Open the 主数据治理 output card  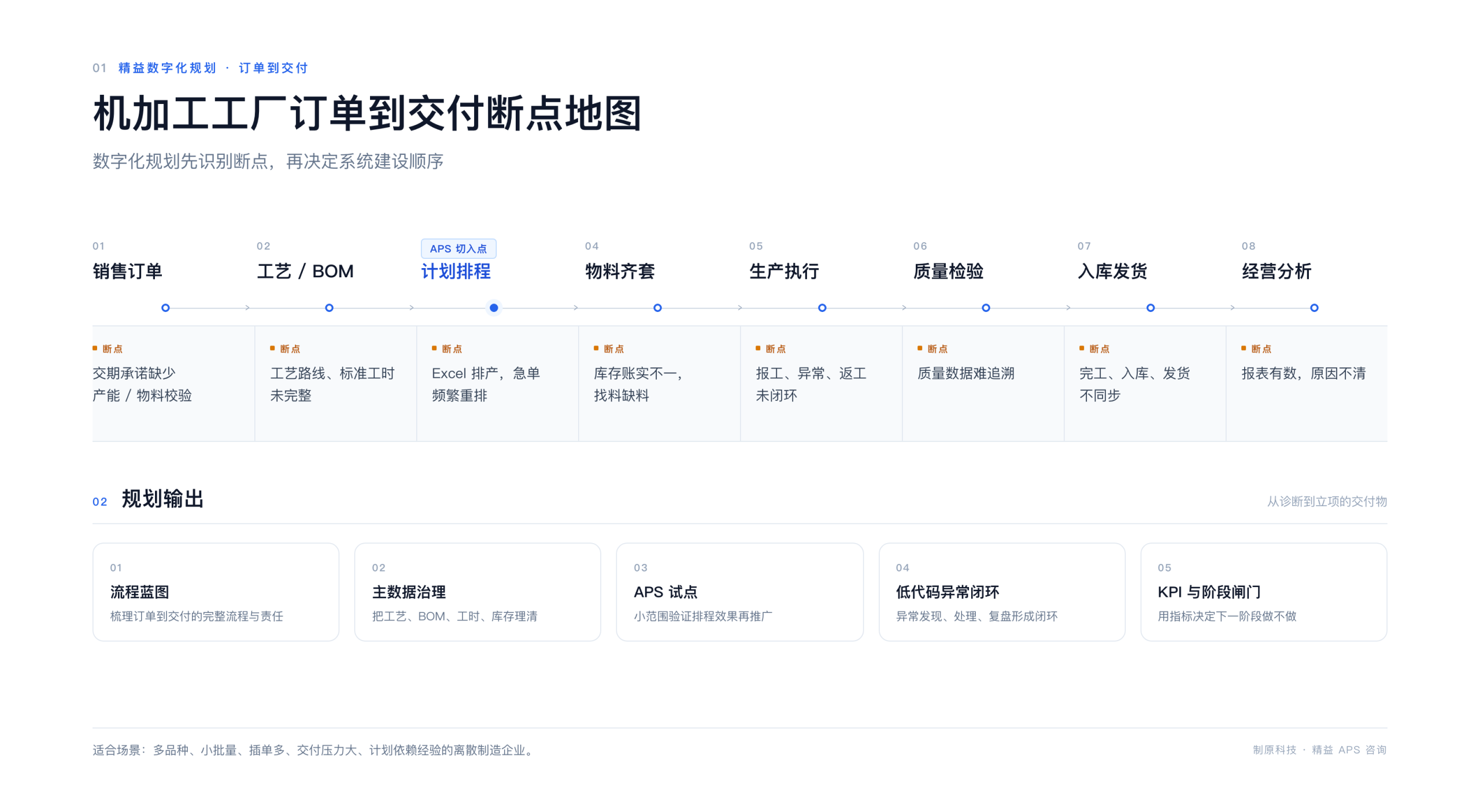(x=478, y=592)
